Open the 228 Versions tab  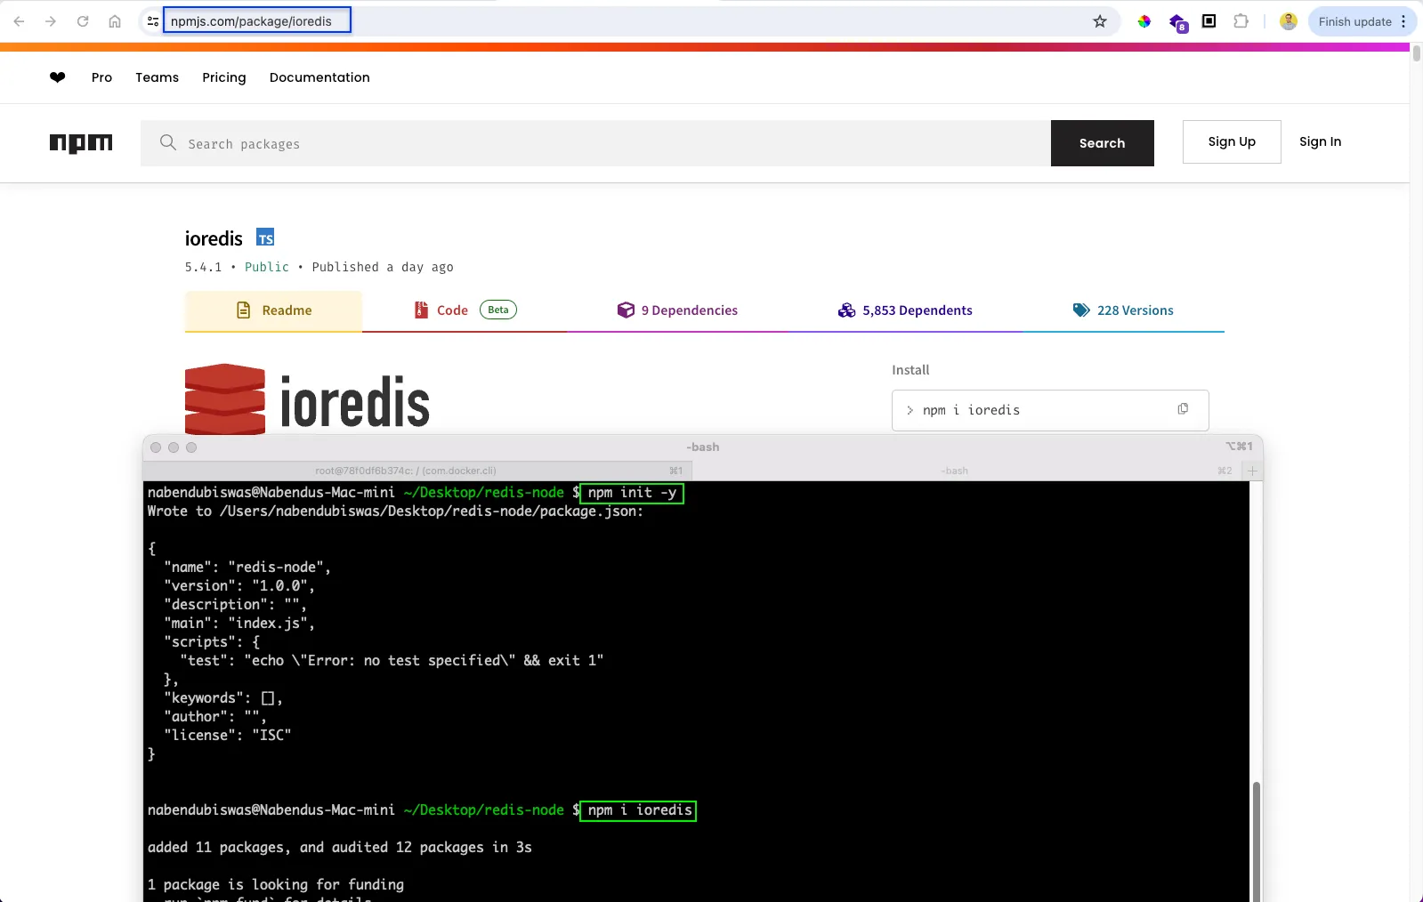tap(1123, 310)
